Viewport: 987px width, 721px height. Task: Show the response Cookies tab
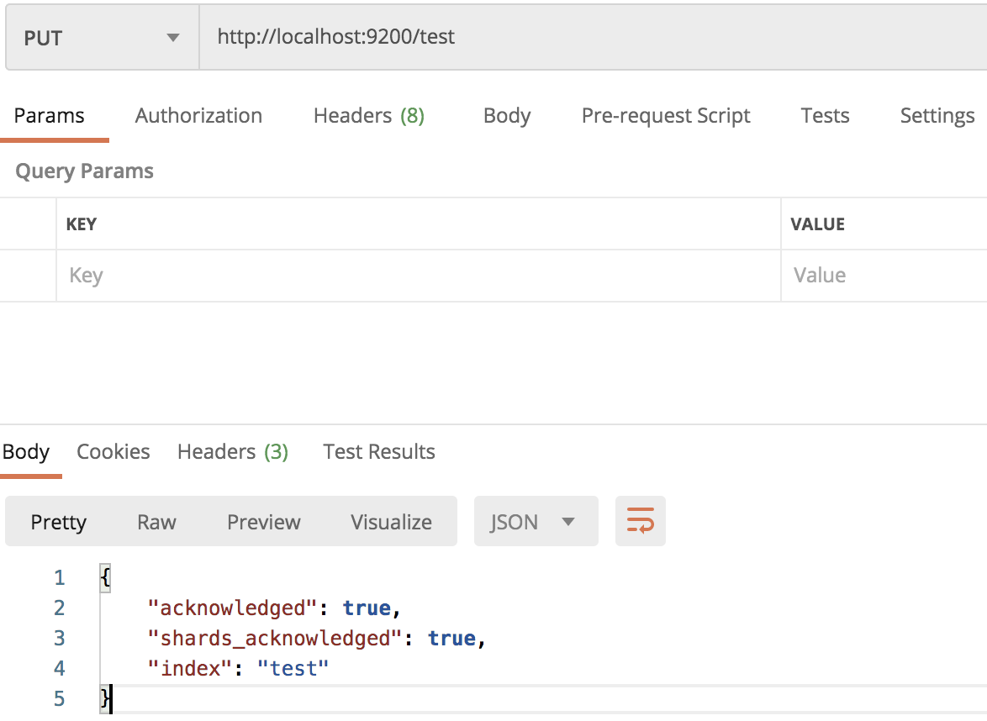tap(113, 452)
